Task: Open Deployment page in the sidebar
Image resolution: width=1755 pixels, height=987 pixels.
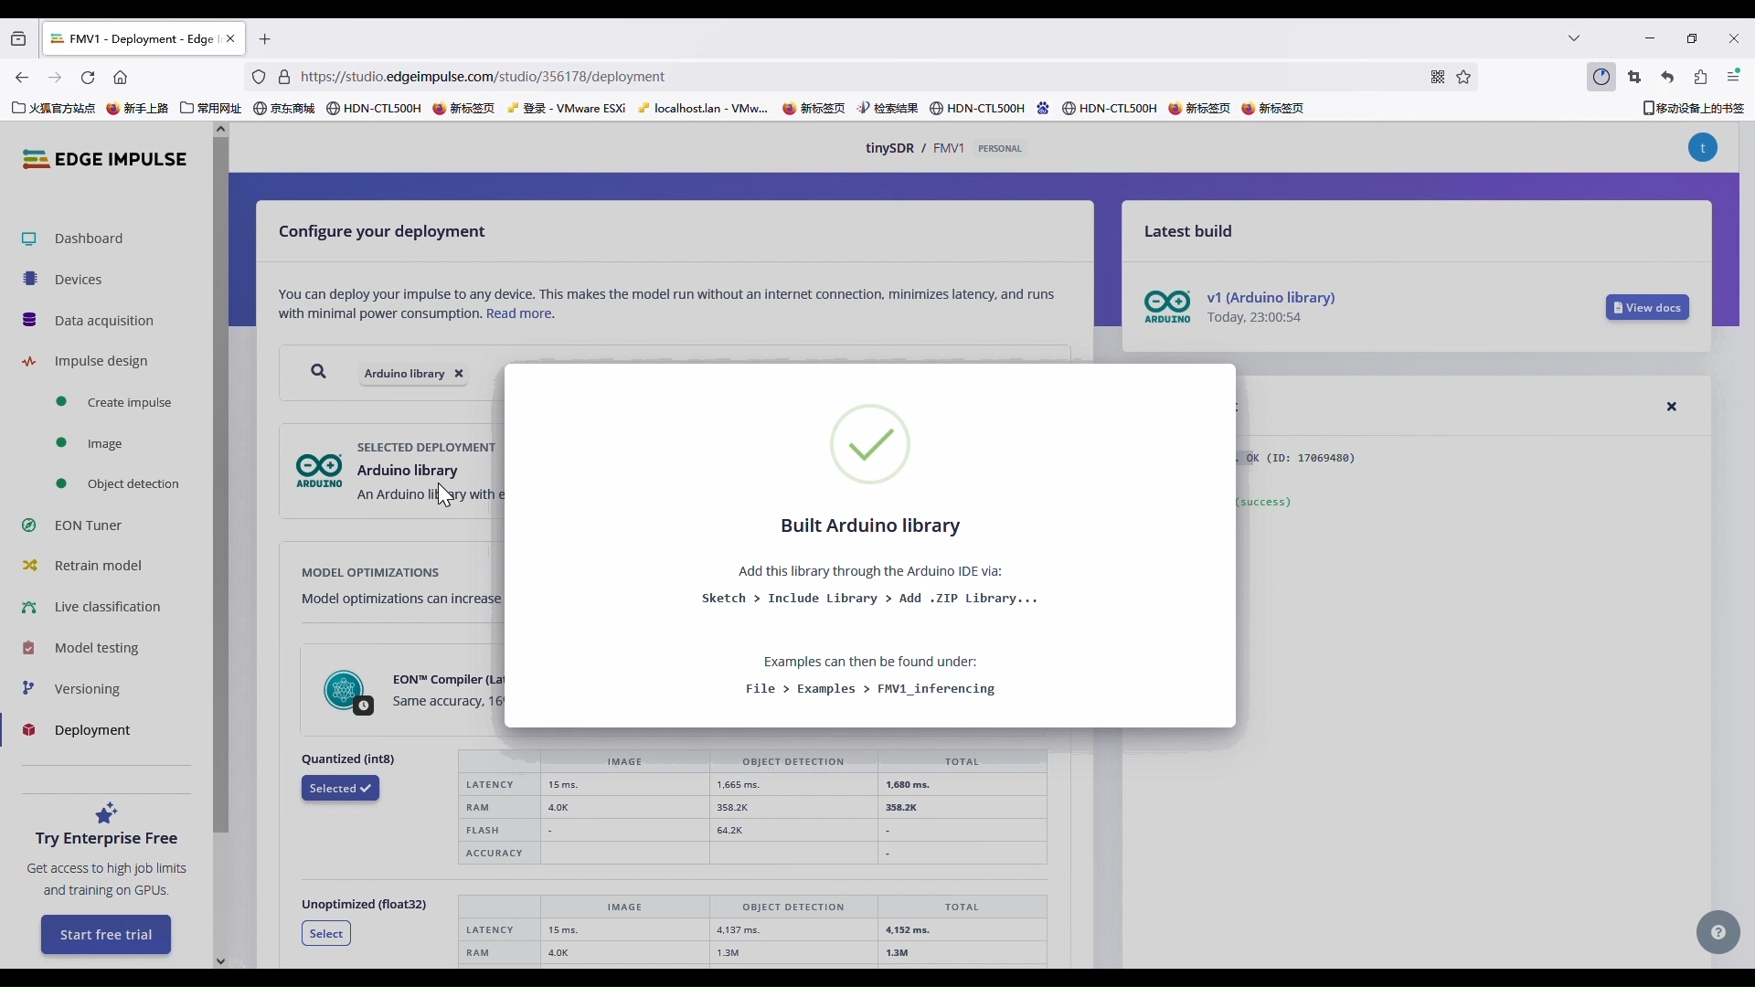Action: click(x=92, y=730)
